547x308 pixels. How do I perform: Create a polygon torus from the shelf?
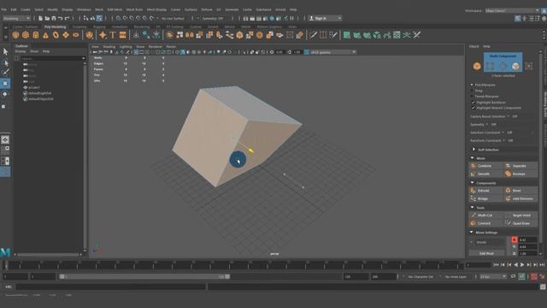pyautogui.click(x=56, y=35)
